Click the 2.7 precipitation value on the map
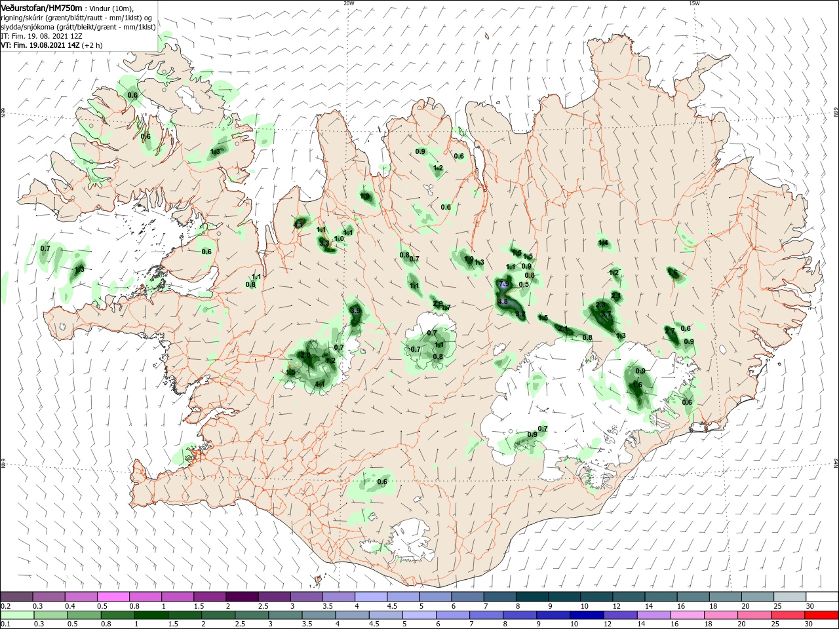This screenshot has height=629, width=839. pos(670,332)
